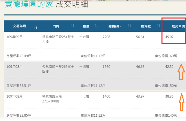
Task: Select the 46.63 total ping cell
Action: (x=140, y=67)
